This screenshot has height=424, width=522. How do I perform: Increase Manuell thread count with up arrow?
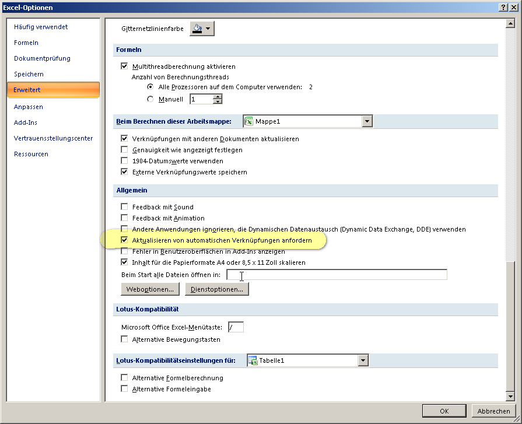pos(218,96)
